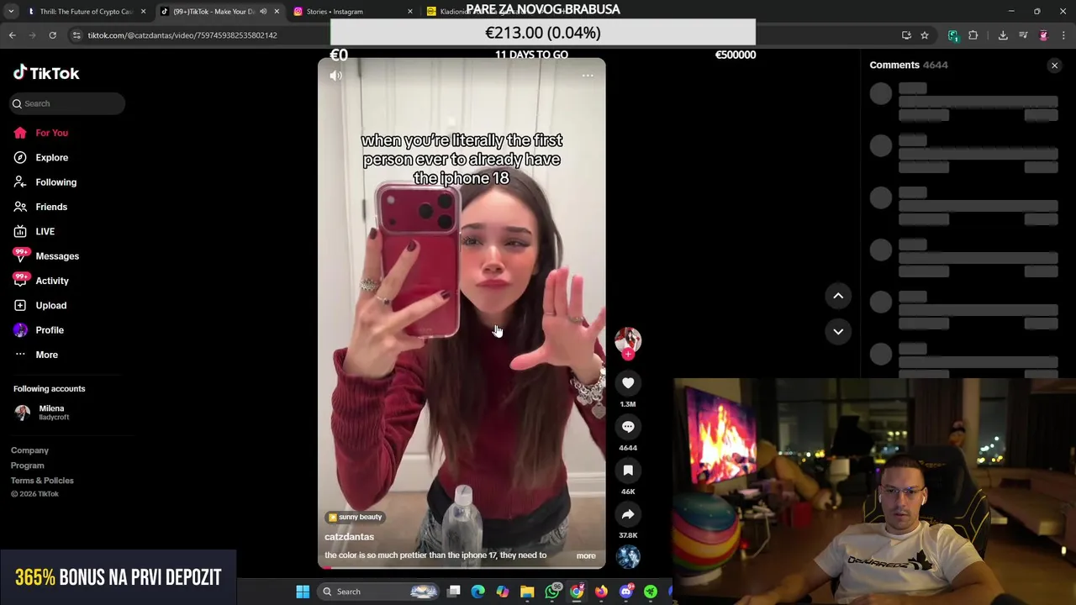Expand the Company footer section
1076x605 pixels.
[29, 450]
